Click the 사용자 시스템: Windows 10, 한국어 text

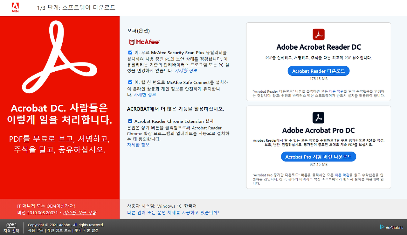162,206
